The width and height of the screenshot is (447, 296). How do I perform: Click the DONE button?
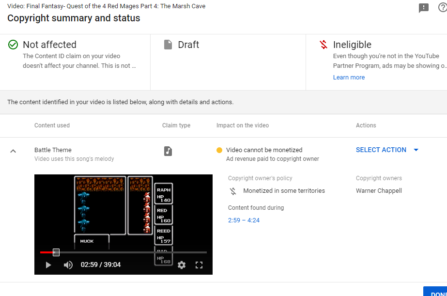pos(435,292)
